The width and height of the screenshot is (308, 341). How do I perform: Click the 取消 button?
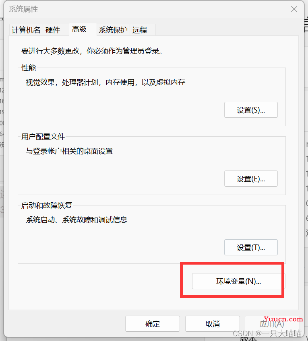tap(213, 324)
